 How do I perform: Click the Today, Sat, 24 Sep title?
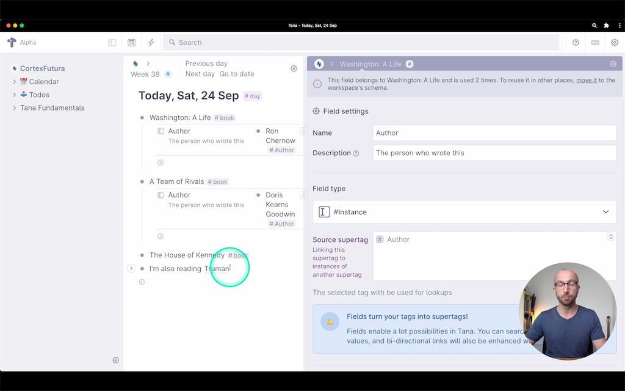click(189, 96)
